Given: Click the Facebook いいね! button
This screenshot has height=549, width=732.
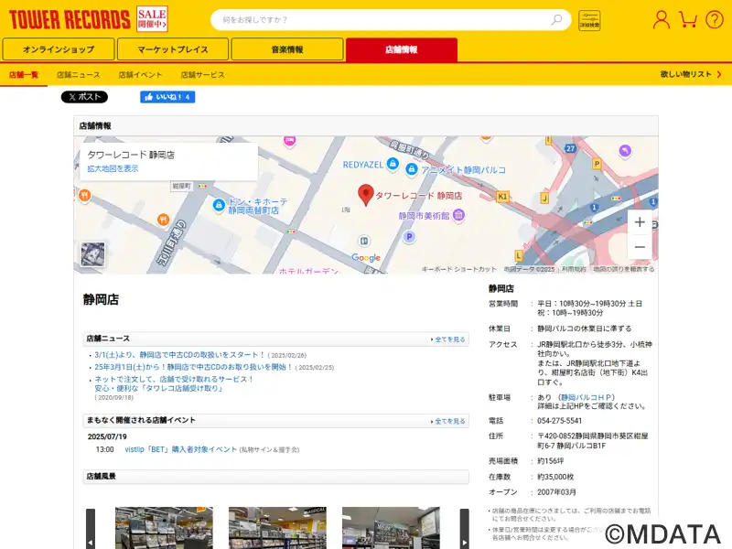Looking at the screenshot, I should point(167,97).
